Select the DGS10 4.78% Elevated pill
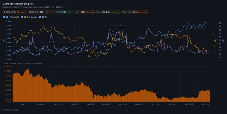 tap(14, 12)
